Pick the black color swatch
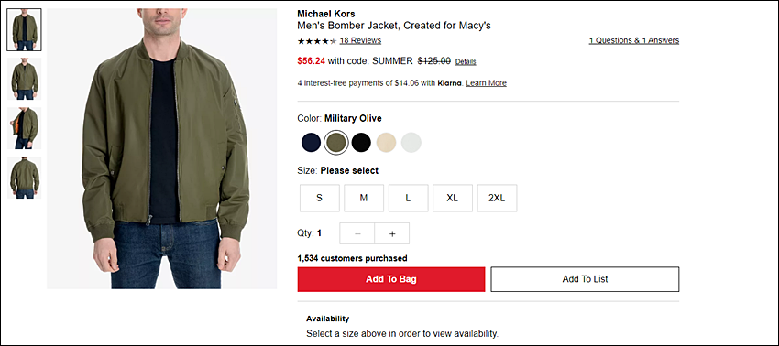779x346 pixels. click(361, 143)
